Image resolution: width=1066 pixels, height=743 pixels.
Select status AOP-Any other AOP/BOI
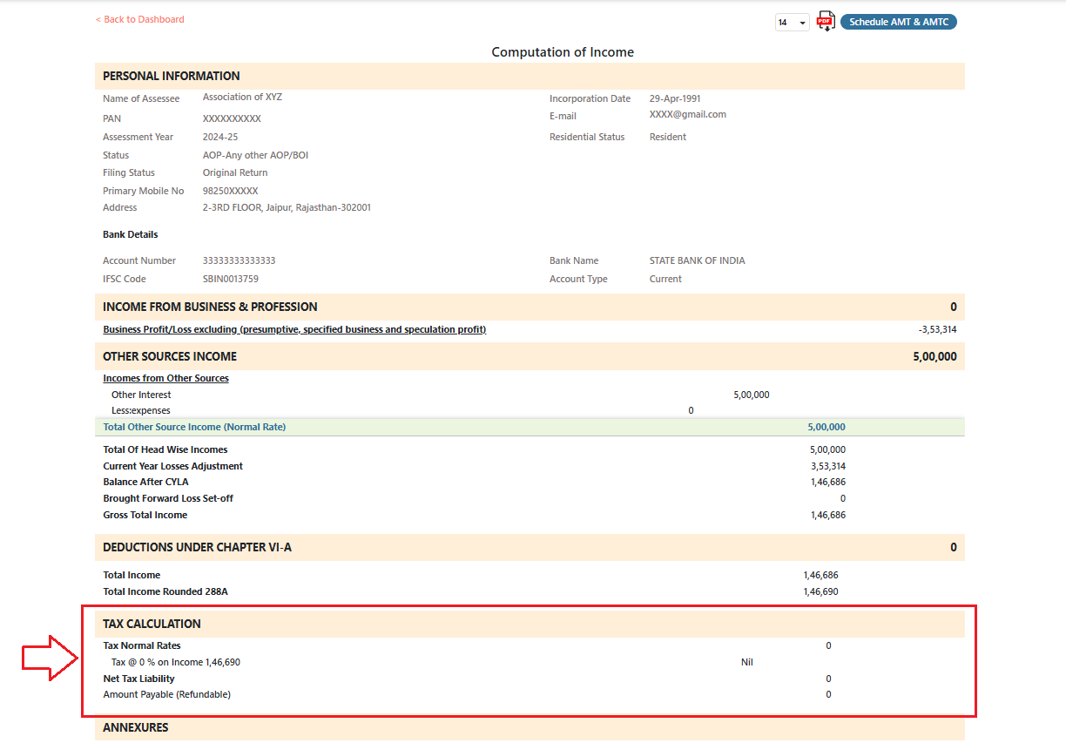click(x=255, y=155)
